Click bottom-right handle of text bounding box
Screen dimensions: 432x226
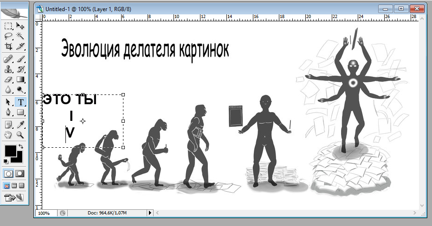coord(123,147)
